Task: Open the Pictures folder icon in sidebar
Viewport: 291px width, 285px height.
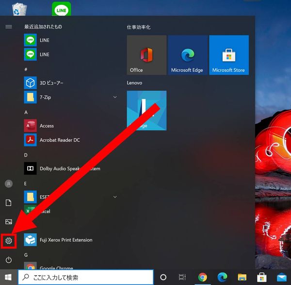Action: [9, 222]
